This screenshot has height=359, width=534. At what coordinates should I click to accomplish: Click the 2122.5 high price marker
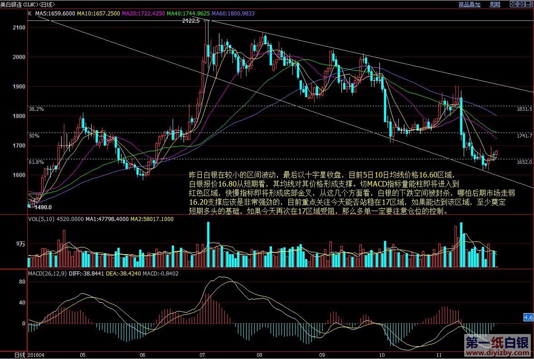(191, 20)
